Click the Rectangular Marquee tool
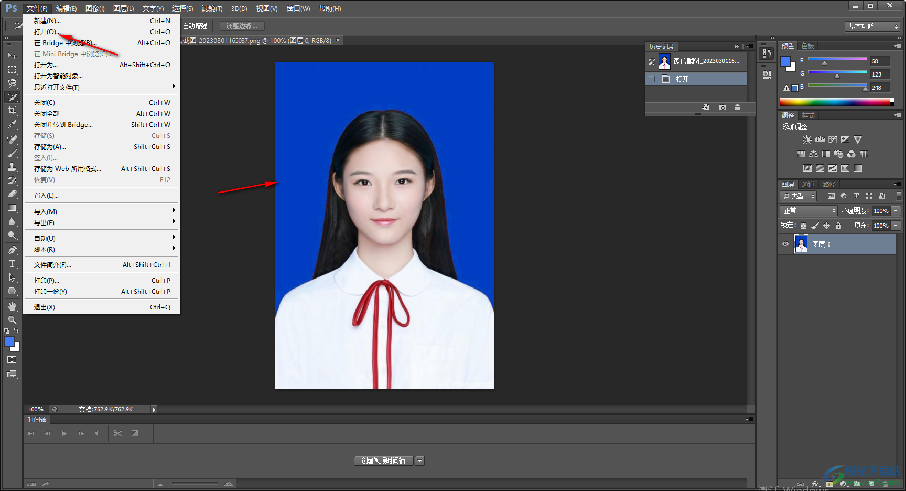The width and height of the screenshot is (906, 491). click(12, 69)
